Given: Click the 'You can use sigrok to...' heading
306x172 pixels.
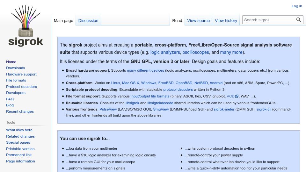Looking at the screenshot, I should pyautogui.click(x=85, y=139).
